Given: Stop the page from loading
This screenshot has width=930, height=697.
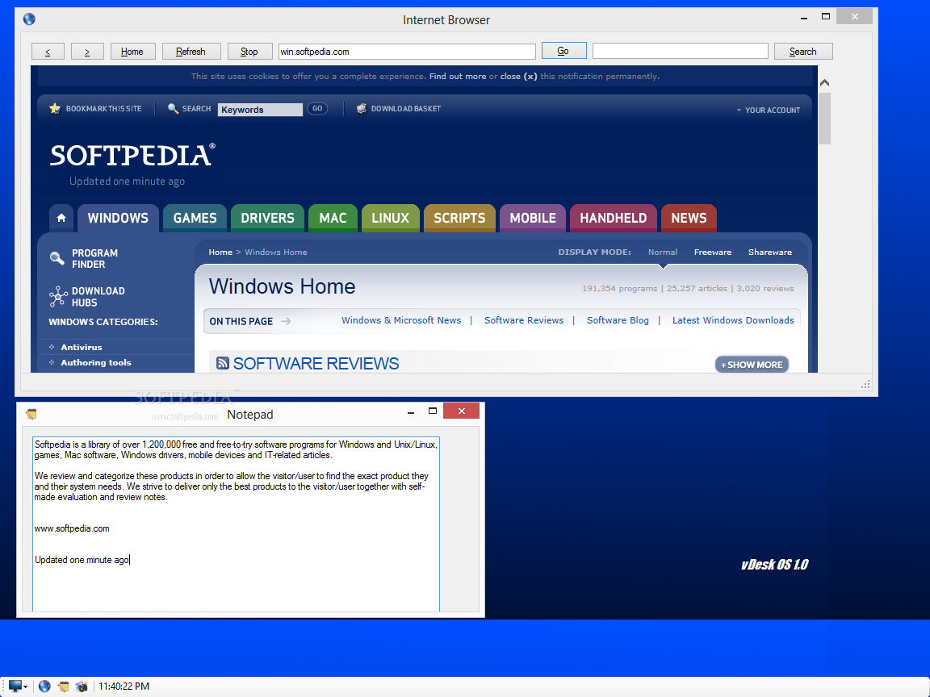Looking at the screenshot, I should 249,52.
